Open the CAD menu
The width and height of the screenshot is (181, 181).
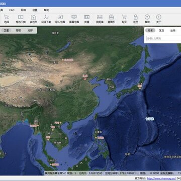[x=12, y=10]
